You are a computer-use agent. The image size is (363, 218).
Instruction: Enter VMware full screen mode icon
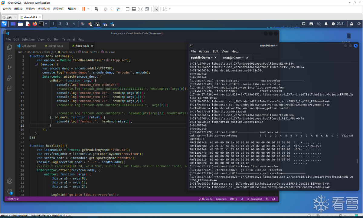[x=140, y=9]
